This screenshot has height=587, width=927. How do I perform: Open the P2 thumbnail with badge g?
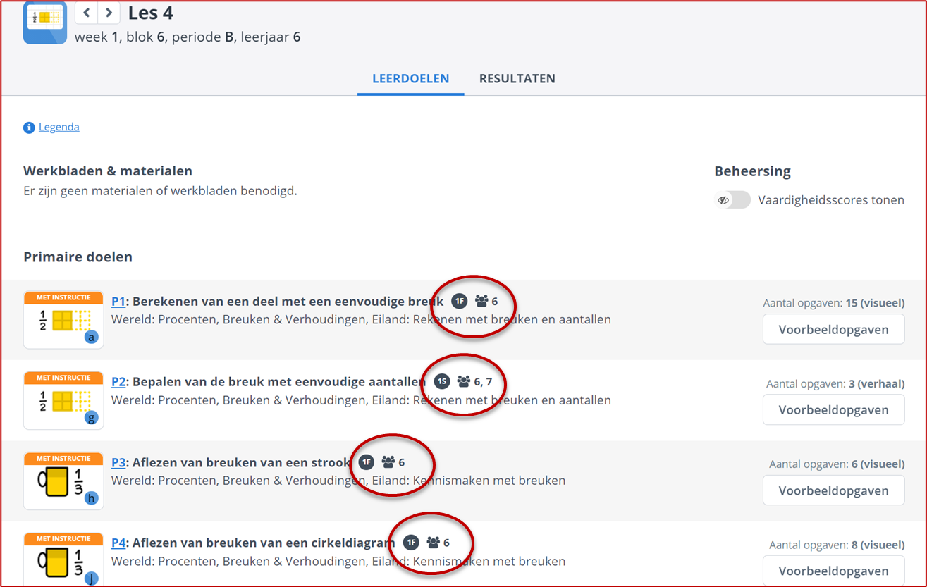click(x=63, y=401)
